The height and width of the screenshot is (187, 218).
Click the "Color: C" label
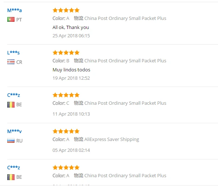pyautogui.click(x=61, y=103)
